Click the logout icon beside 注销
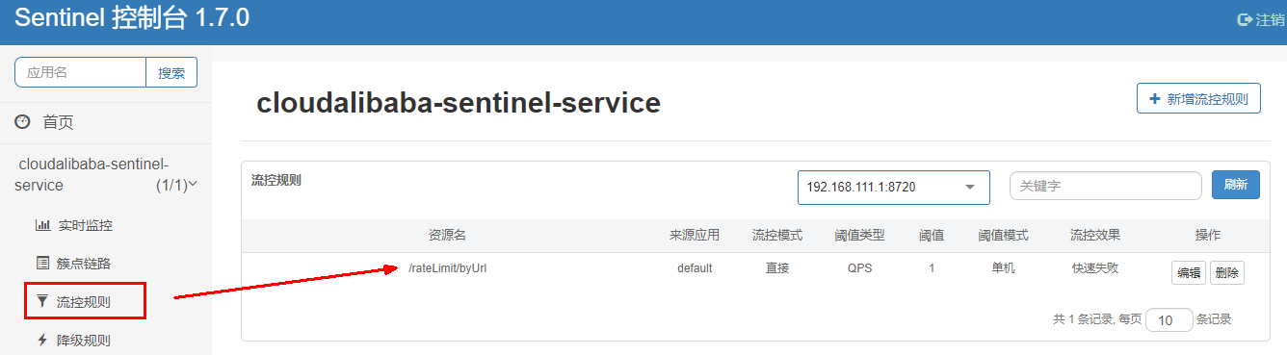The height and width of the screenshot is (355, 1287). [x=1245, y=19]
